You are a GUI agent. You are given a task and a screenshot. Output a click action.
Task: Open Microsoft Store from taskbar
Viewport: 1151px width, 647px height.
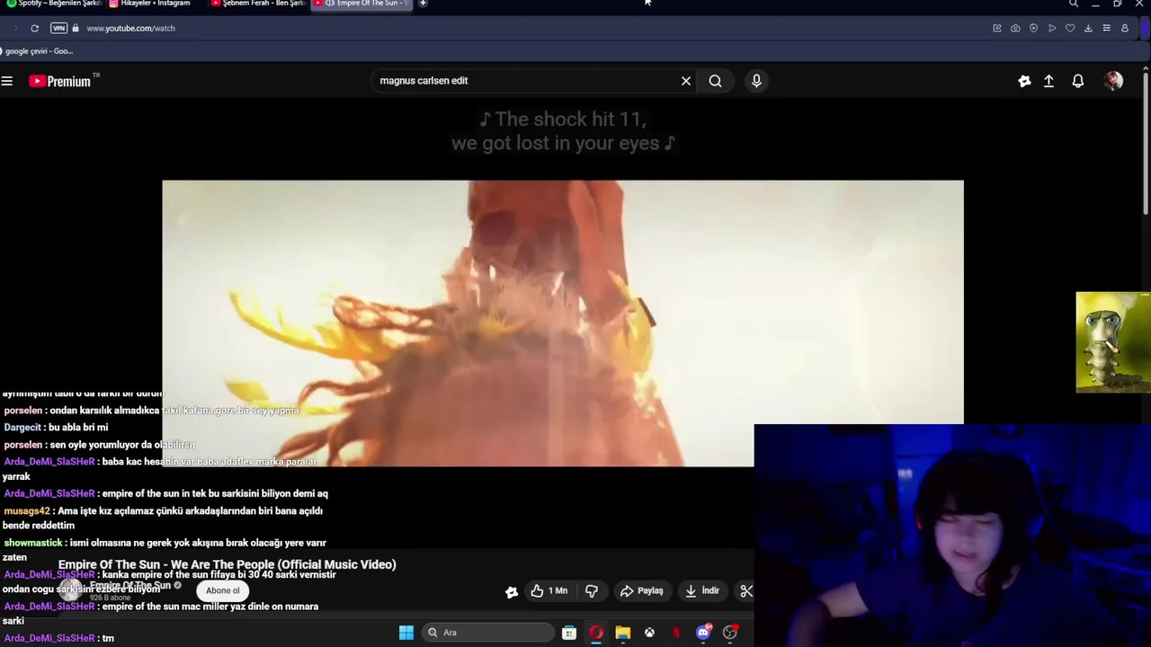569,633
